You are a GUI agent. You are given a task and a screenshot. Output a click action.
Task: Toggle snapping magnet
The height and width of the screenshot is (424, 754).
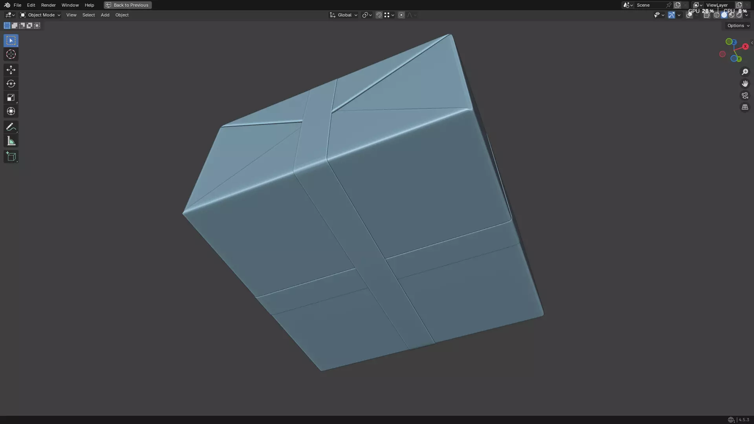point(379,15)
